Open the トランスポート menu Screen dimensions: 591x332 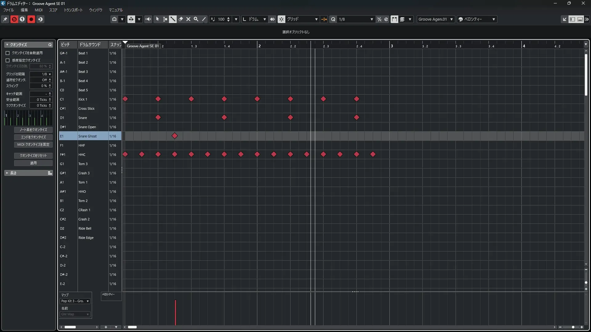pos(73,10)
